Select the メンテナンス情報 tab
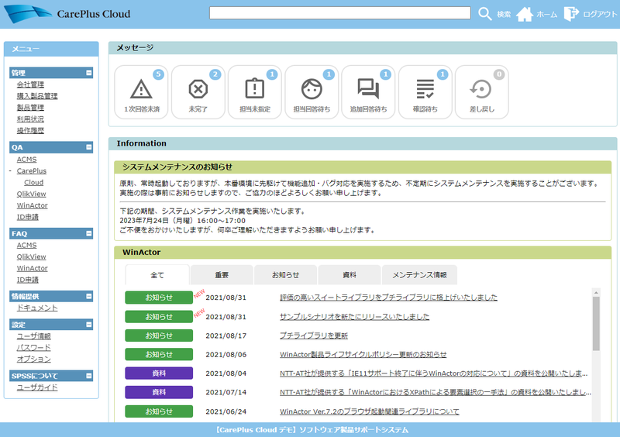Screen dimensions: 620x437 click(419, 275)
